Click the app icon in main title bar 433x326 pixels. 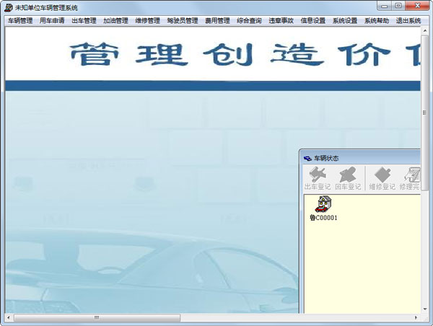[x=9, y=7]
